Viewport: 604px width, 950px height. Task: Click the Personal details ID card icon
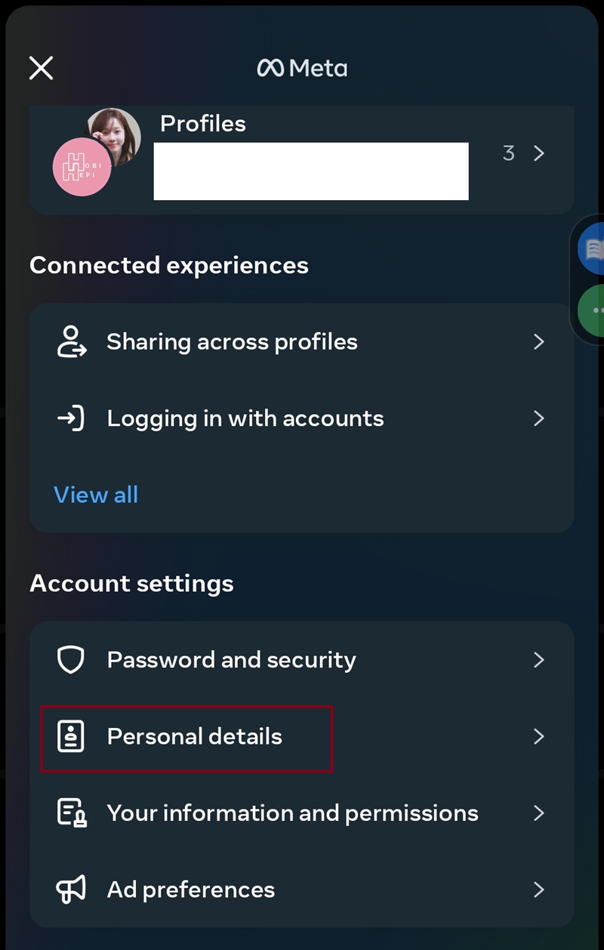pyautogui.click(x=72, y=736)
